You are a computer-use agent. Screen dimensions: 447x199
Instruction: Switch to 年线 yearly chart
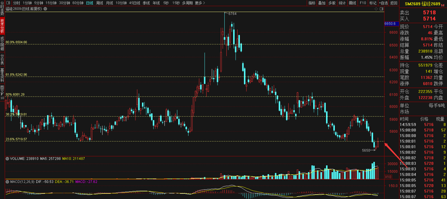[x=156, y=3]
